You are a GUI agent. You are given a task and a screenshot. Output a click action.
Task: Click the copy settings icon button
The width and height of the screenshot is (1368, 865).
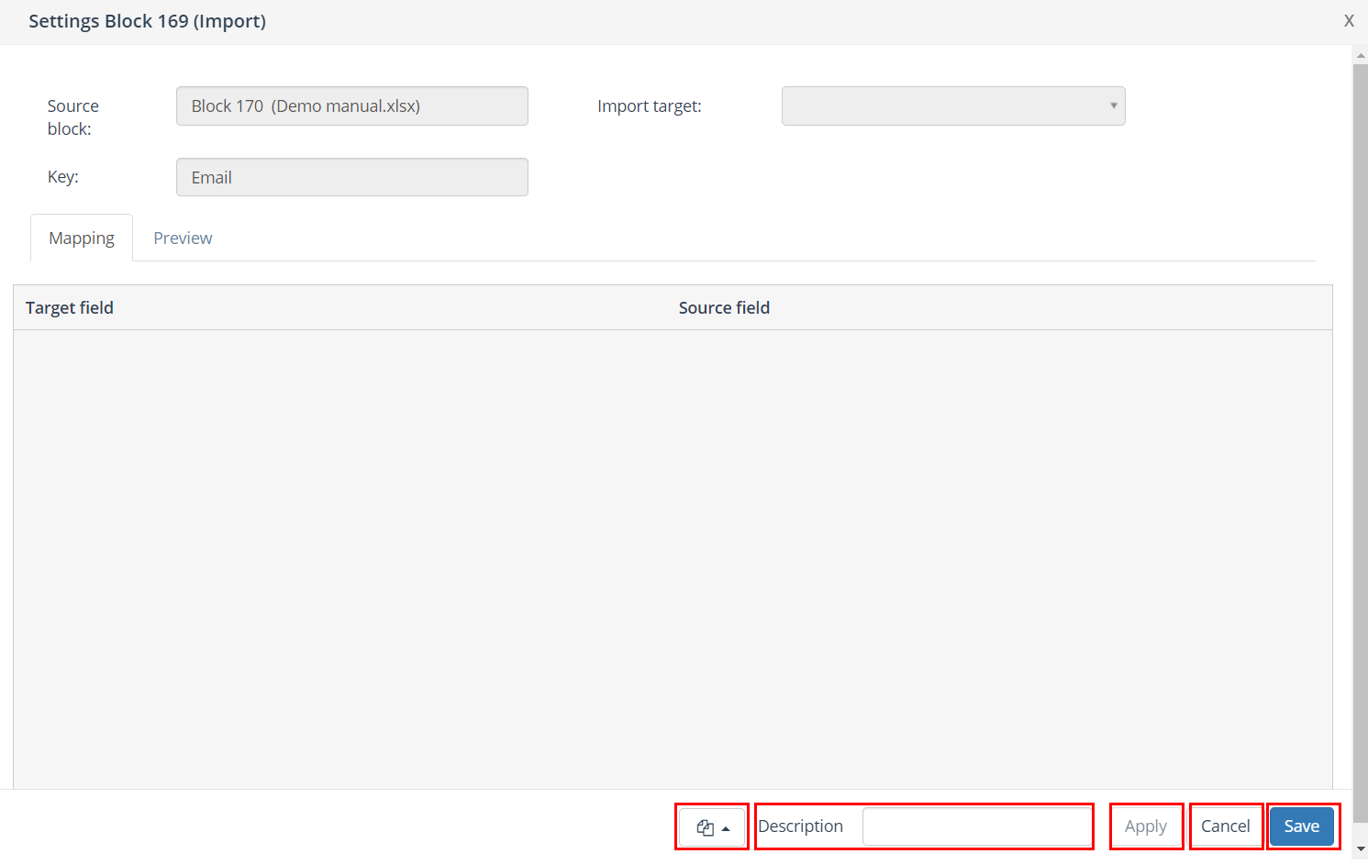pyautogui.click(x=712, y=827)
